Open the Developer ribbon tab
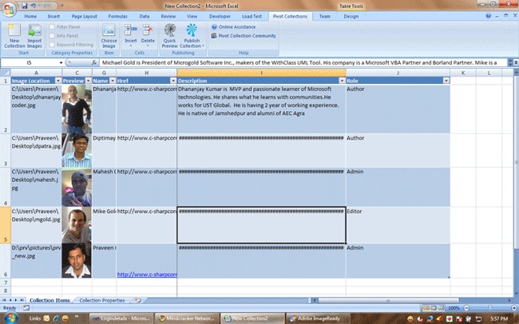The image size is (519, 324). point(220,16)
